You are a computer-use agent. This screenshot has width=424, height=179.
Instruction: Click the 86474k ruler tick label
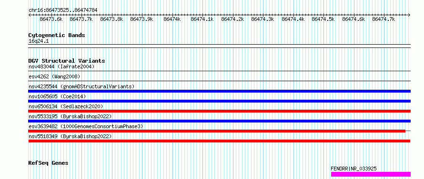point(172,19)
